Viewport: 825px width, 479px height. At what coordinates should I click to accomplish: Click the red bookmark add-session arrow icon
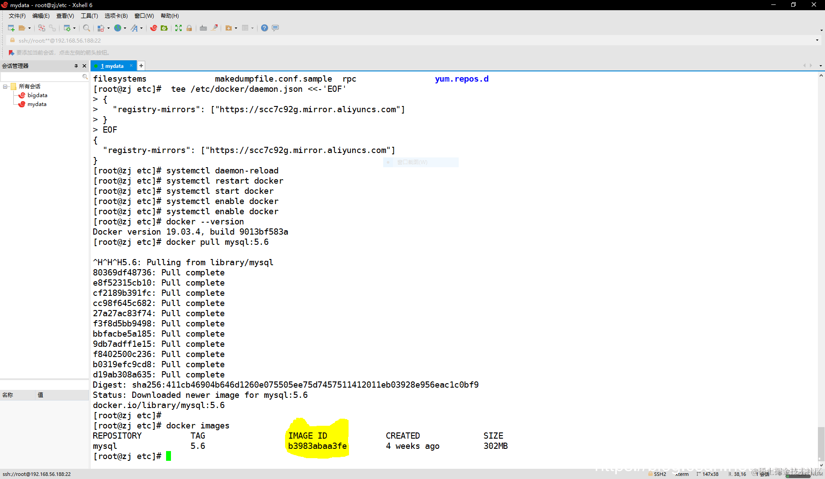(12, 53)
